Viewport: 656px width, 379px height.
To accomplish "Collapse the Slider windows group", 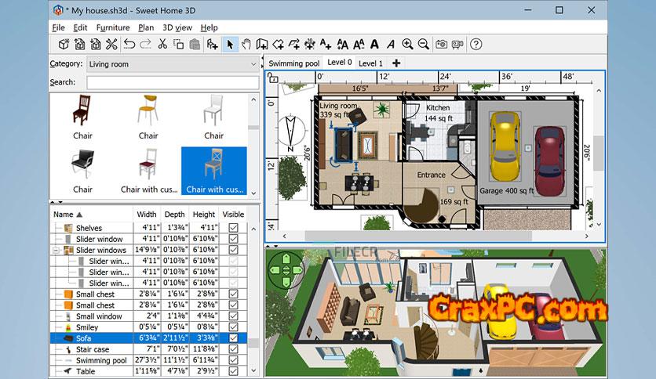I will pyautogui.click(x=56, y=251).
